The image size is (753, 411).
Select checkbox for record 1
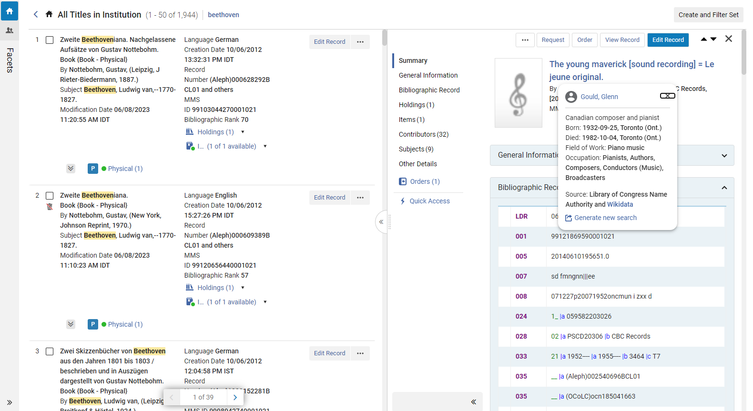pyautogui.click(x=50, y=40)
